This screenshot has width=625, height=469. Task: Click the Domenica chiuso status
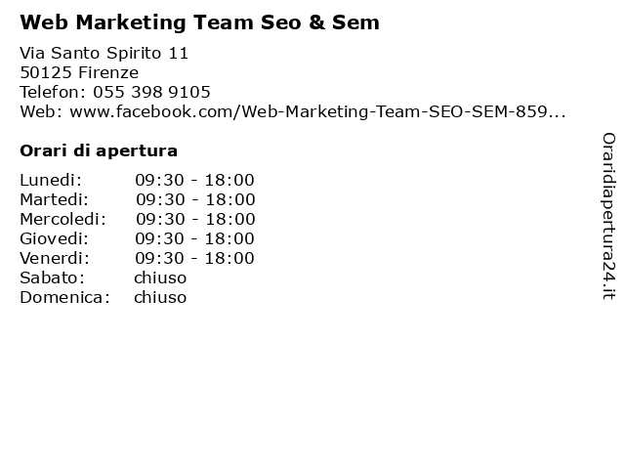(160, 297)
